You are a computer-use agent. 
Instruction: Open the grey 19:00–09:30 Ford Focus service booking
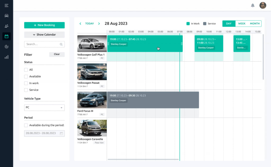[153, 100]
